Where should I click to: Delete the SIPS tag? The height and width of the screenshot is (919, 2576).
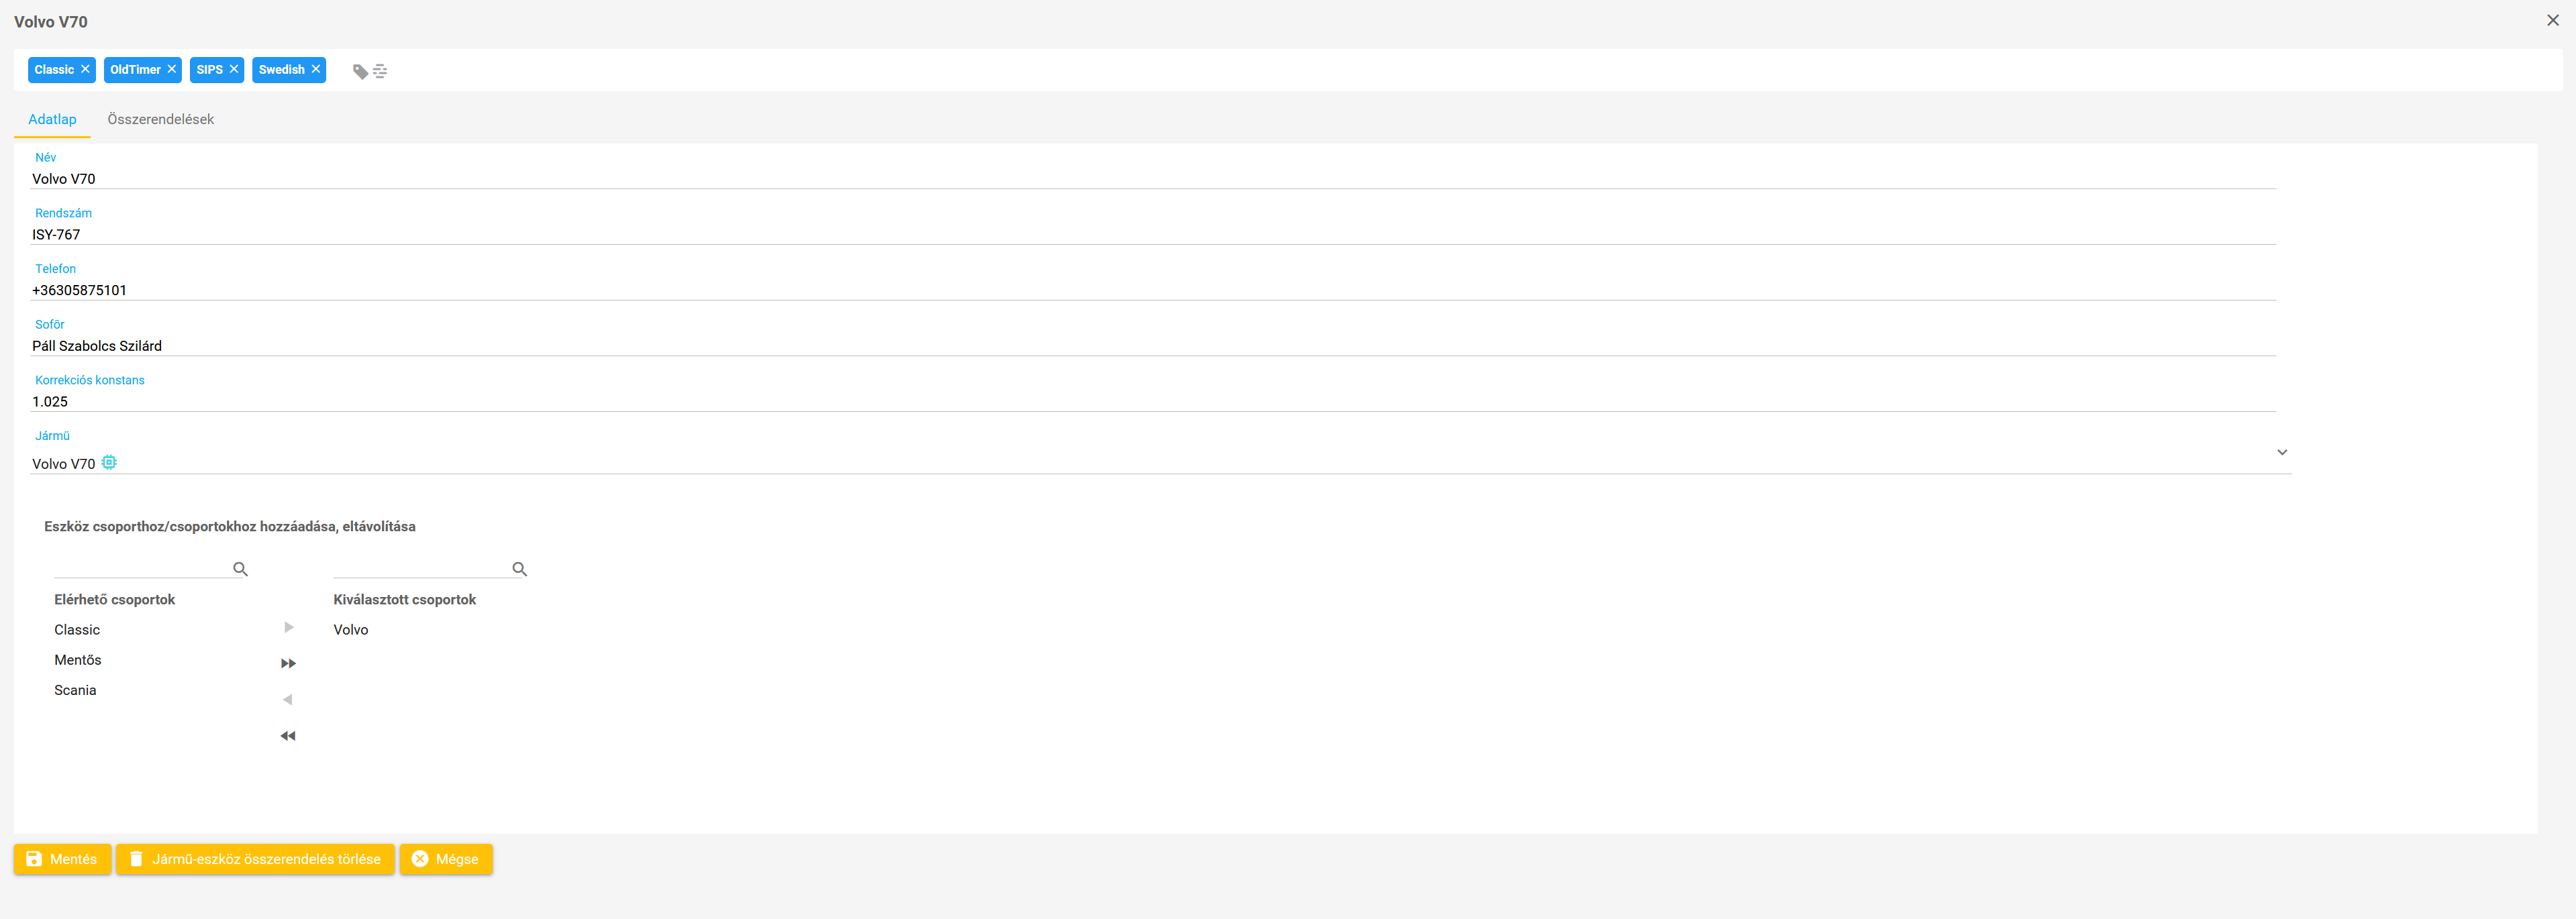(x=234, y=70)
